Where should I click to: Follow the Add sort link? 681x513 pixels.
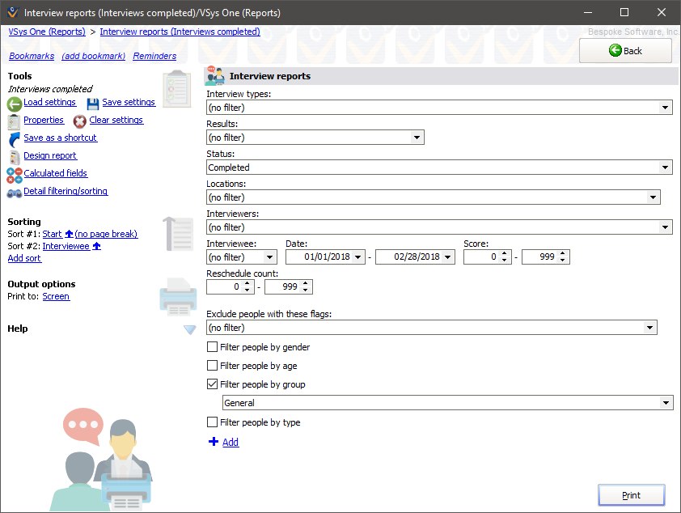tap(23, 258)
